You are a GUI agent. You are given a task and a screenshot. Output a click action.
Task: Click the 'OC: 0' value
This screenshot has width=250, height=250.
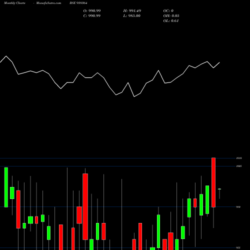click(168, 11)
